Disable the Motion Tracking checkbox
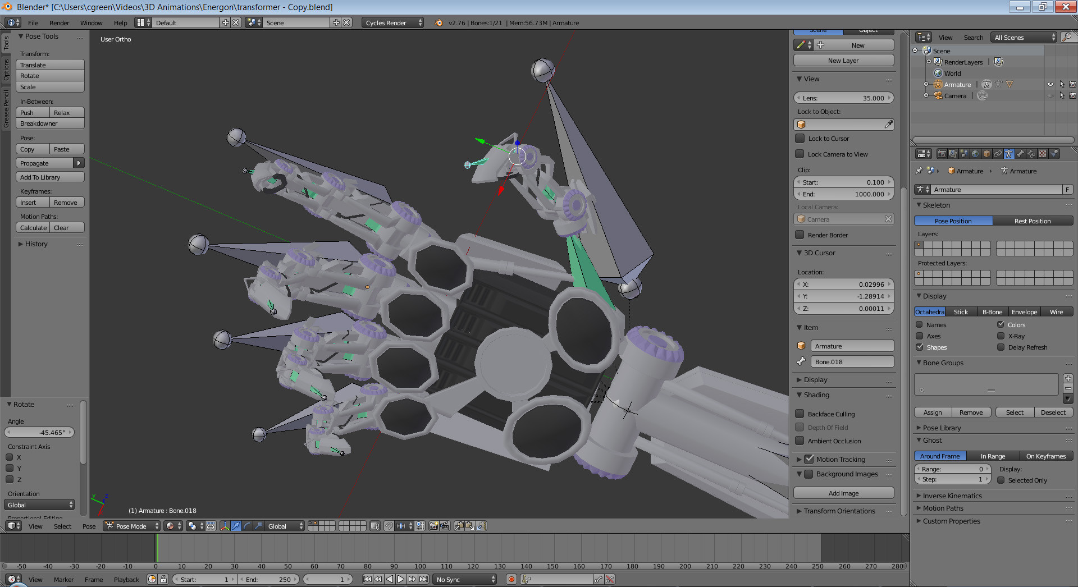This screenshot has height=587, width=1078. 809,458
